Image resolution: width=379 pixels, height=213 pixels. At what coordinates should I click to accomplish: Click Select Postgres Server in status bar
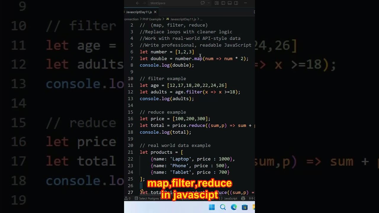tap(151, 199)
